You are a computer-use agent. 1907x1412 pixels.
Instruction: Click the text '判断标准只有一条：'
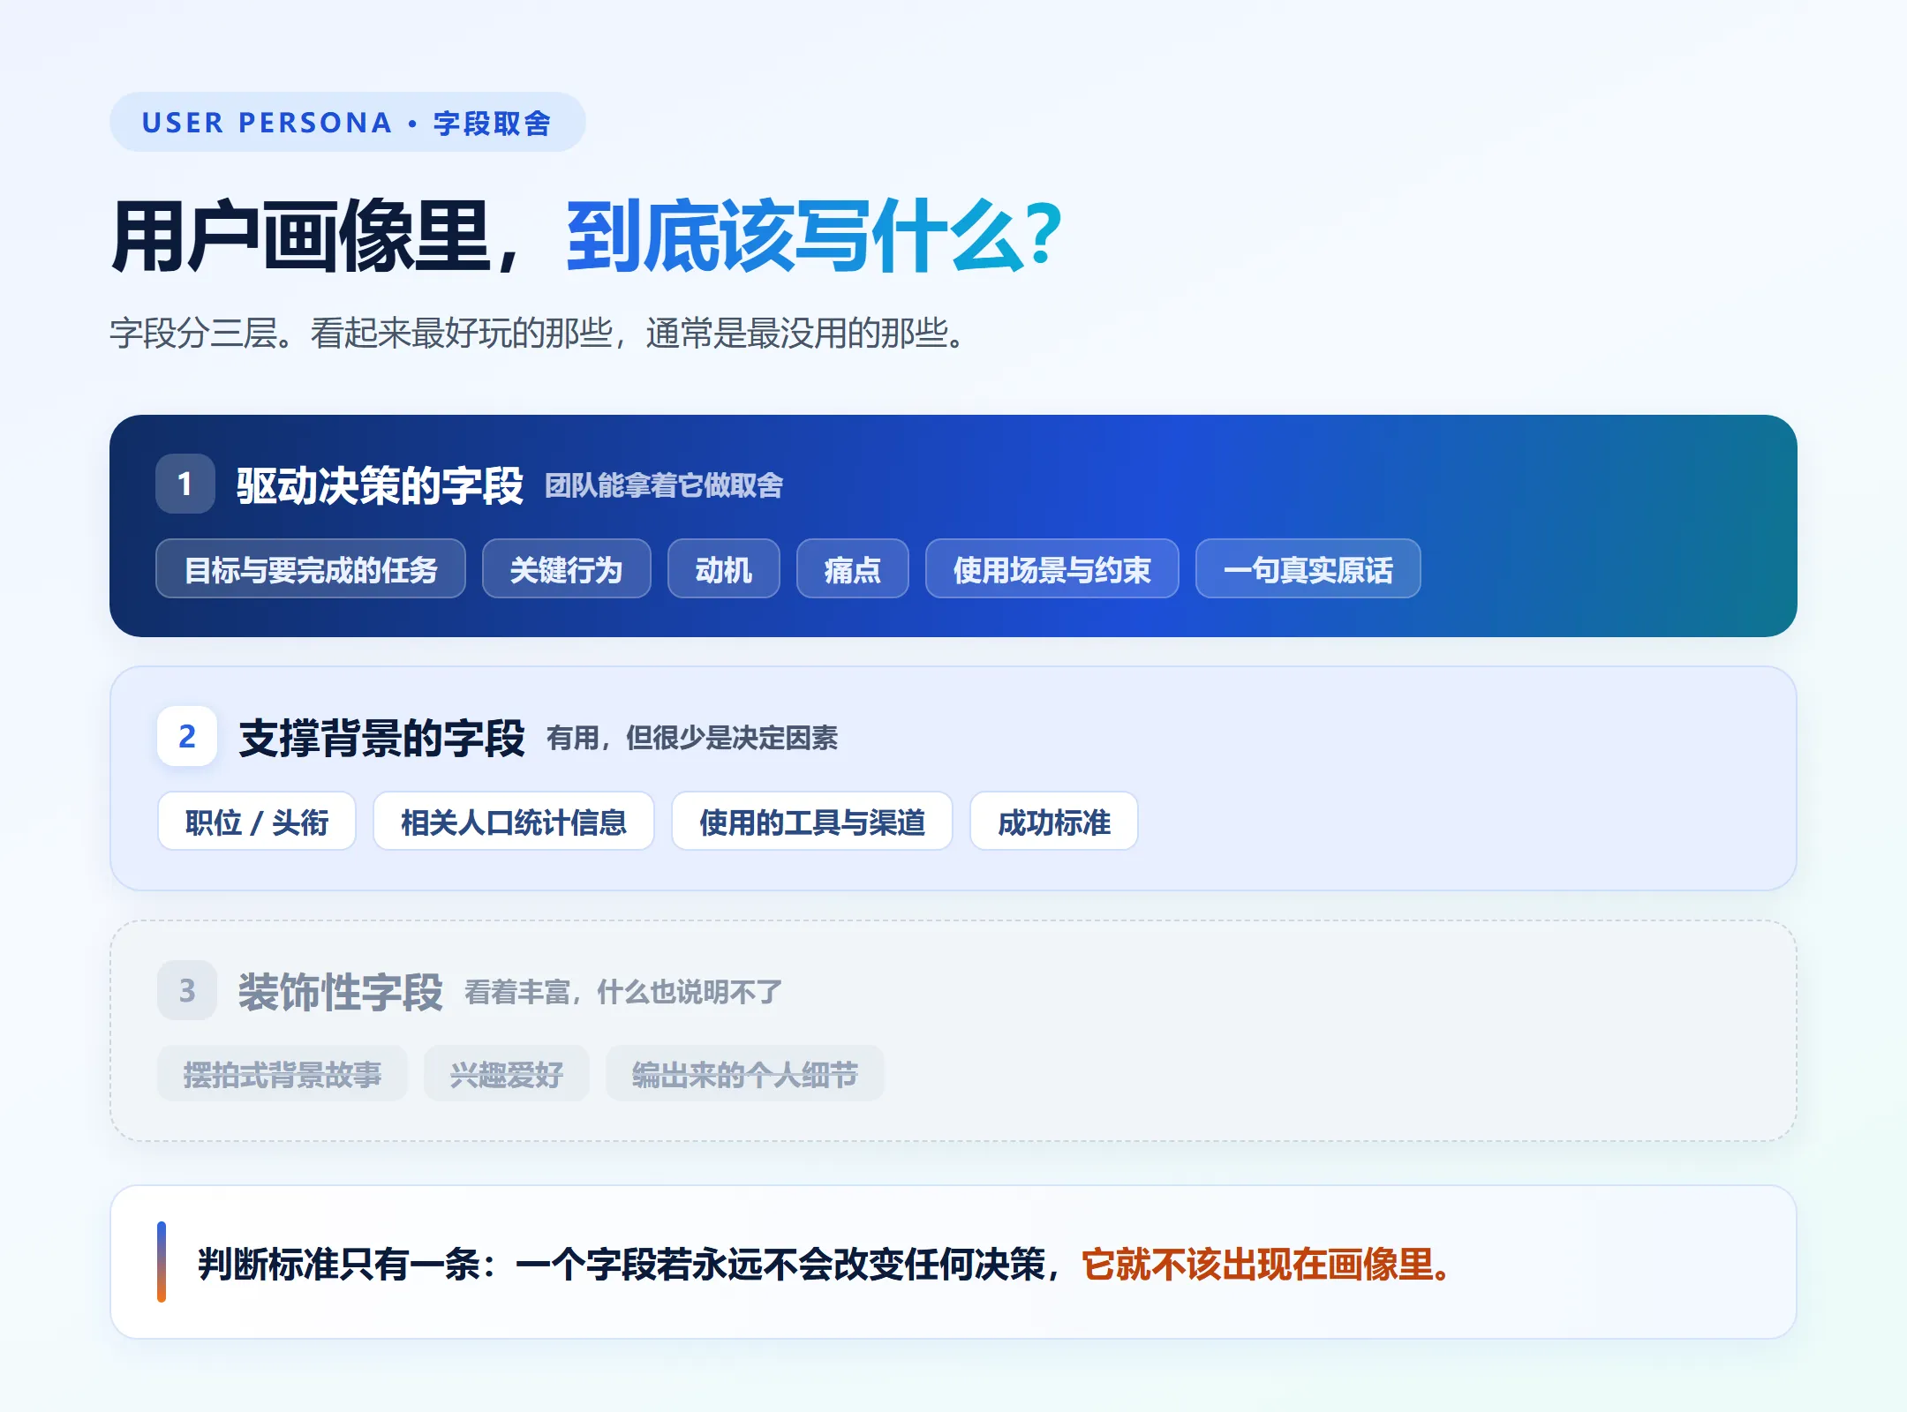(350, 1264)
